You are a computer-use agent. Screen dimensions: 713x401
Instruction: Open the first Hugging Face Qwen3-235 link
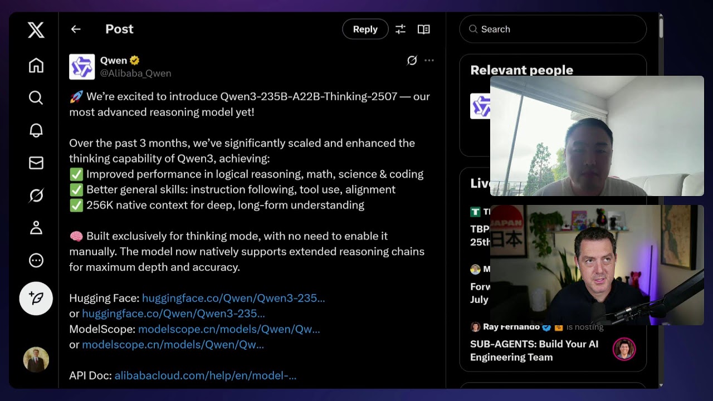(x=233, y=298)
